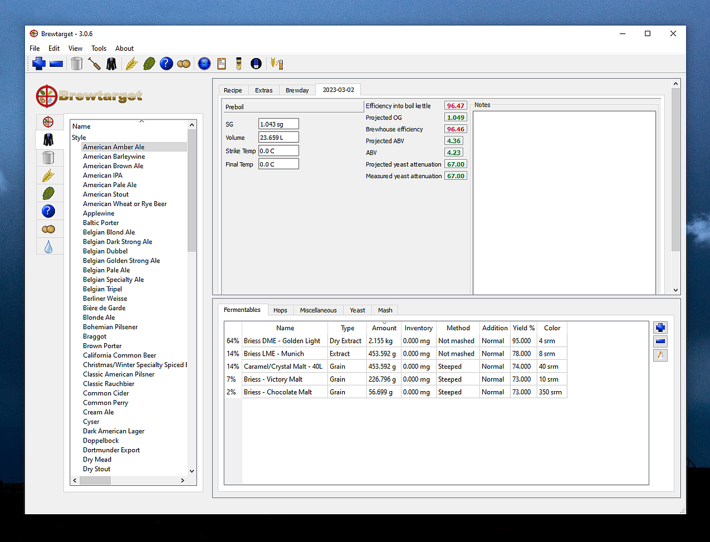
Task: Select the Styles side tab suit icon
Action: click(x=49, y=140)
